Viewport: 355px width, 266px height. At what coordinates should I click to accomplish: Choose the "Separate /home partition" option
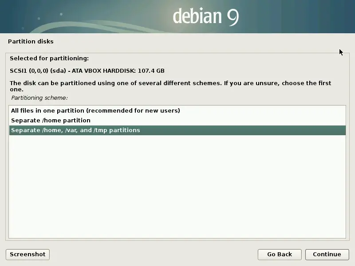tap(177, 120)
